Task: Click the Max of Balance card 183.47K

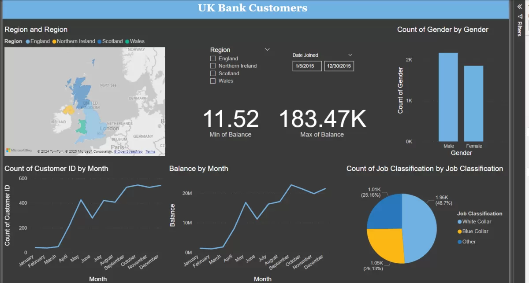Action: (322, 123)
